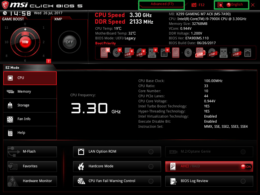260x195 pixels.
Task: Close the BIOS with the red X
Action: pos(253,5)
